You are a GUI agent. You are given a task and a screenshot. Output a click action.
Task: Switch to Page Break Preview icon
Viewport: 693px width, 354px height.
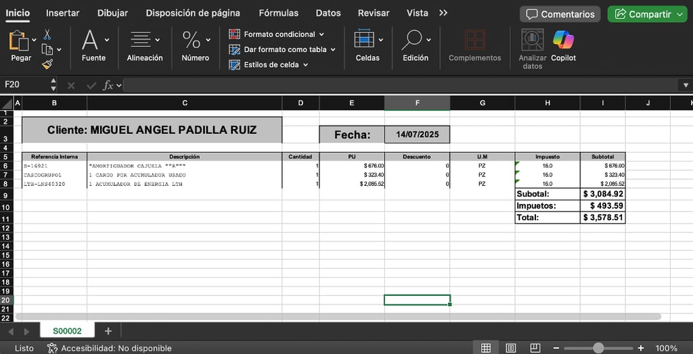(535, 348)
